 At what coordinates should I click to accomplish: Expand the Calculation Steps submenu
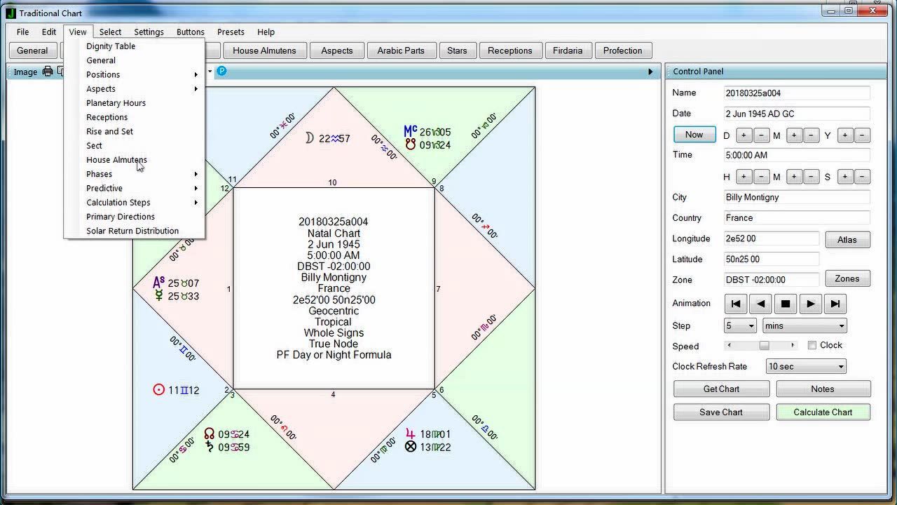point(135,202)
